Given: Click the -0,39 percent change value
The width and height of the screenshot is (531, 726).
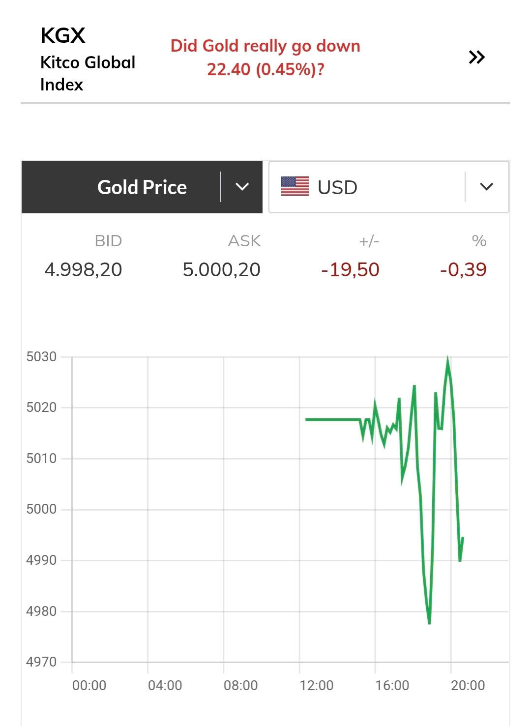Looking at the screenshot, I should (x=463, y=269).
